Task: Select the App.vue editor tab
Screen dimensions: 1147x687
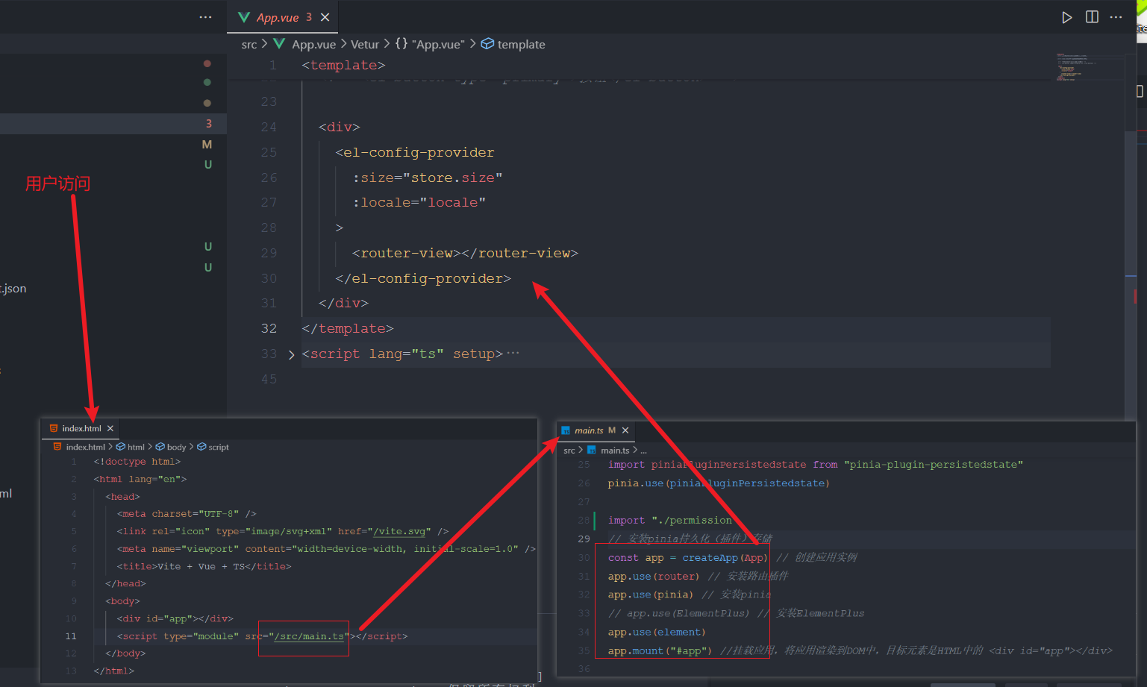Action: (283, 17)
